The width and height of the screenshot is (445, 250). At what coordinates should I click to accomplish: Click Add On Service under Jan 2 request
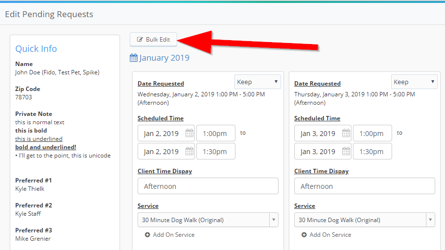click(x=170, y=235)
